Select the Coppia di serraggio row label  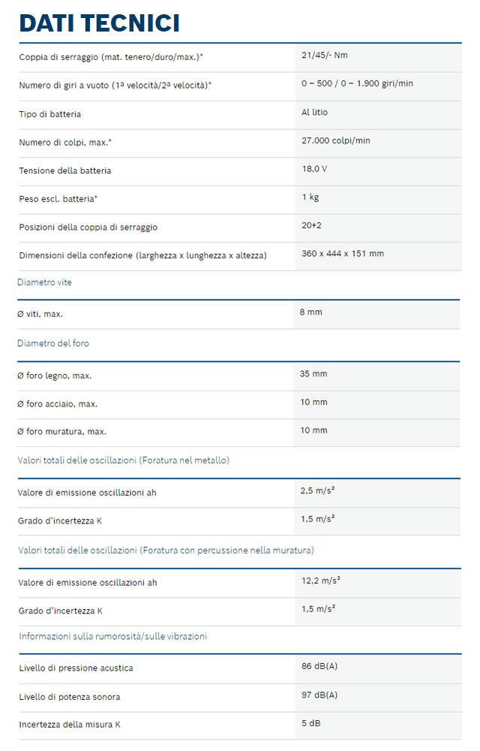tap(111, 57)
